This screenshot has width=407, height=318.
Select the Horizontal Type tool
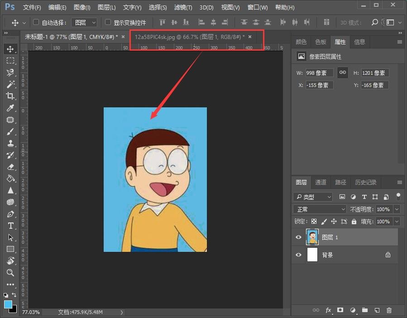pyautogui.click(x=10, y=226)
